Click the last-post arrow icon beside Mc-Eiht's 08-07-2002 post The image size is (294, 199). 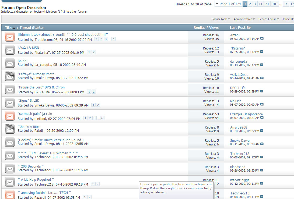point(262,105)
